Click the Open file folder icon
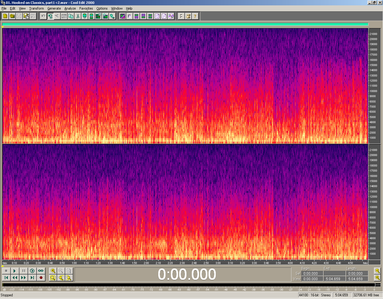This screenshot has height=299, width=383. point(12,16)
